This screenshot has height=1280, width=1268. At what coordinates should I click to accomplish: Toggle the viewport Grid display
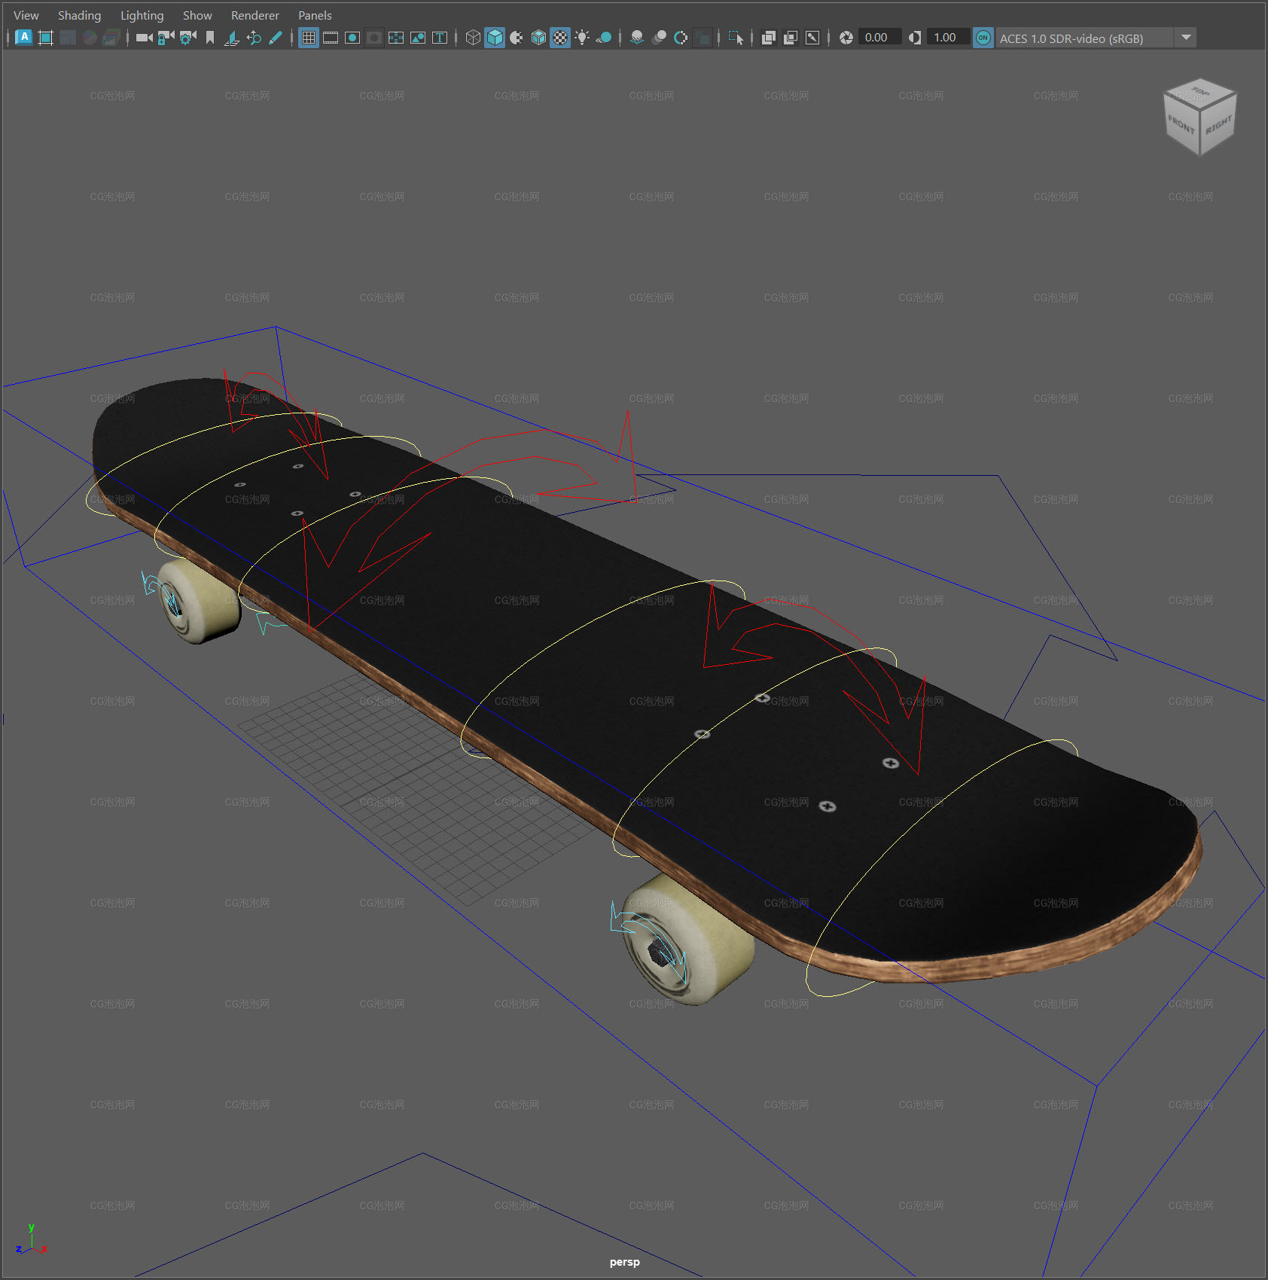point(309,38)
